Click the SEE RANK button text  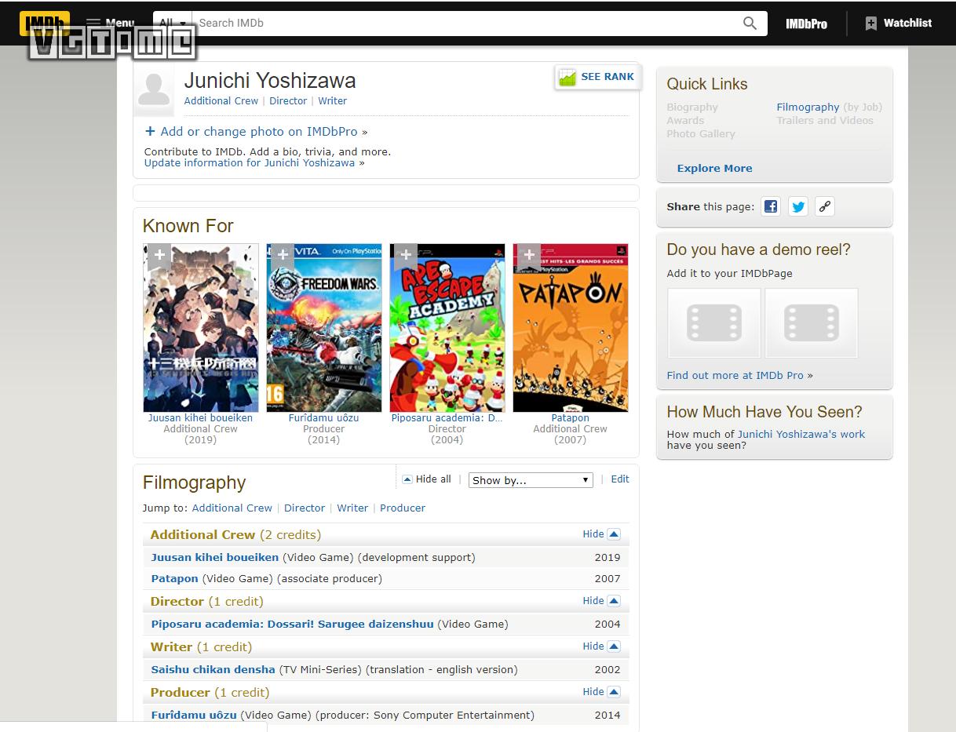pos(608,77)
